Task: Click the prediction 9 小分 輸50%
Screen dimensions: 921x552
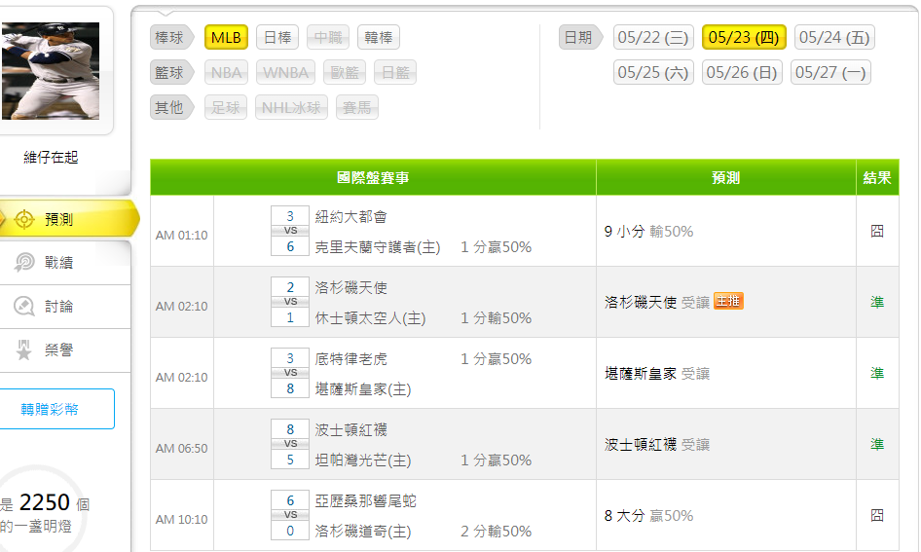Action: (648, 232)
